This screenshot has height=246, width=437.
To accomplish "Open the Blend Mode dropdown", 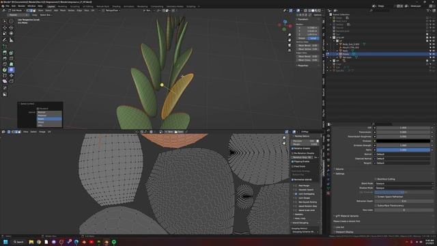I will tap(404, 184).
